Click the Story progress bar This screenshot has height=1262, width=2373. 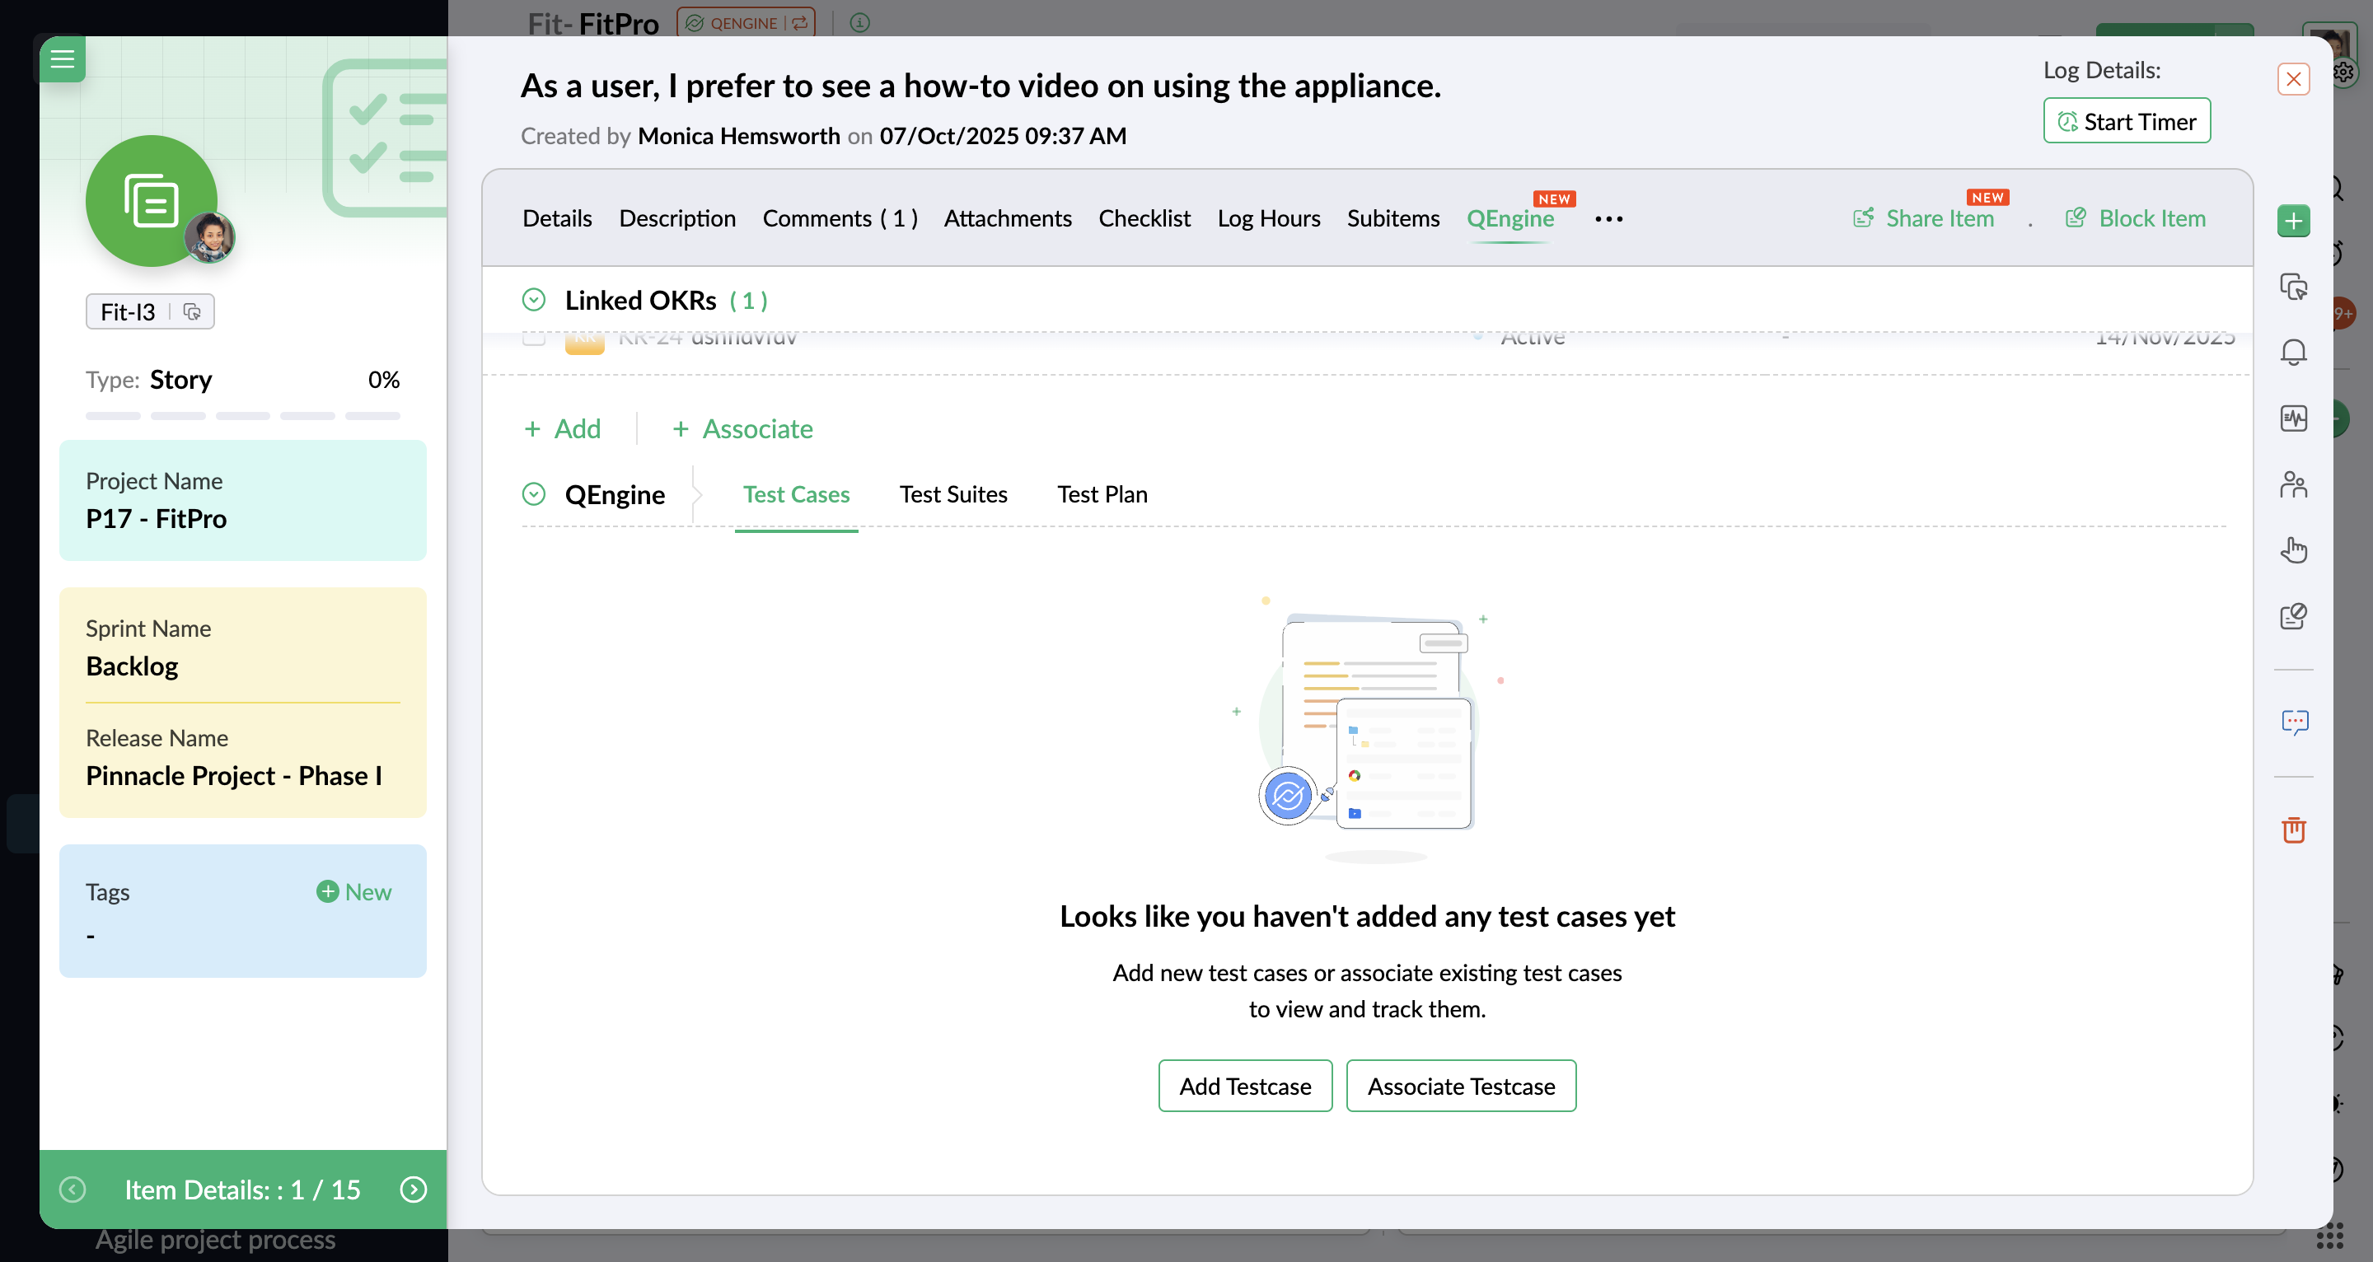click(x=242, y=416)
